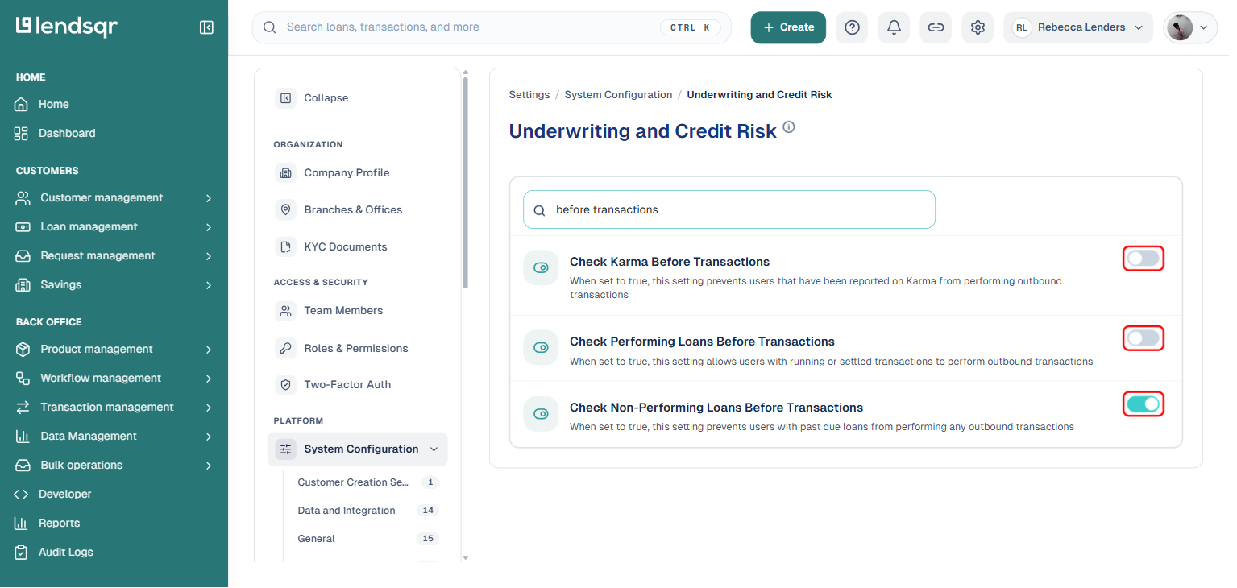The image size is (1237, 588).
Task: Click the settings panel vertical scrollbar
Action: coord(465,183)
